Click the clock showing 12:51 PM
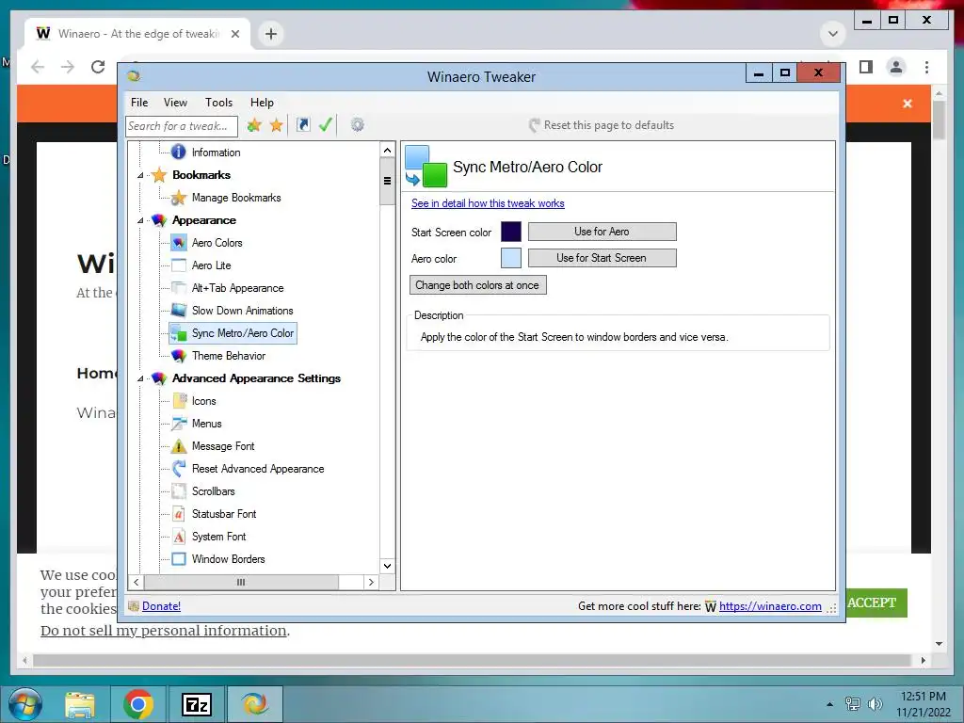The width and height of the screenshot is (964, 723). pyautogui.click(x=923, y=697)
